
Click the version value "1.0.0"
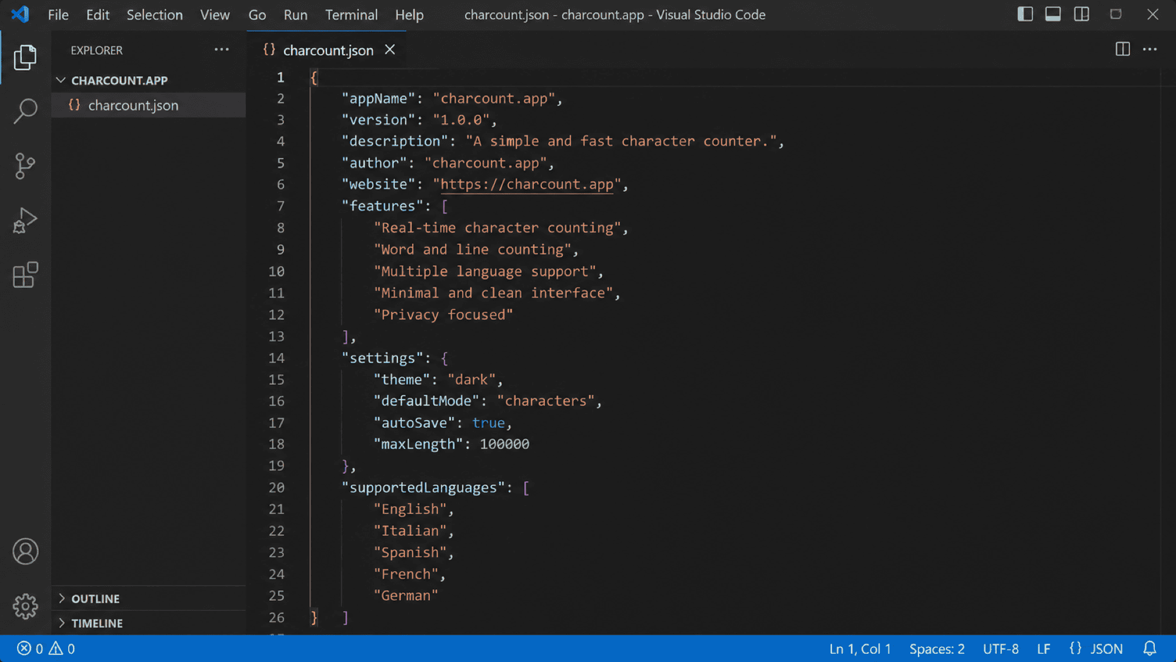click(x=462, y=120)
